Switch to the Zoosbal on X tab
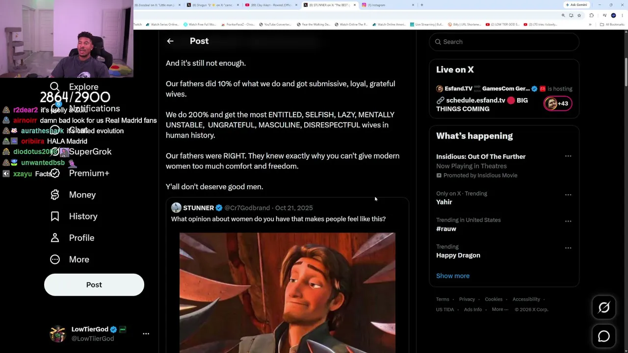The image size is (628, 353). pos(156,5)
